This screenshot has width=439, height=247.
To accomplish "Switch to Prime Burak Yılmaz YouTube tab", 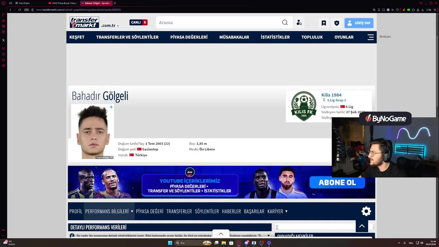I will click(62, 3).
